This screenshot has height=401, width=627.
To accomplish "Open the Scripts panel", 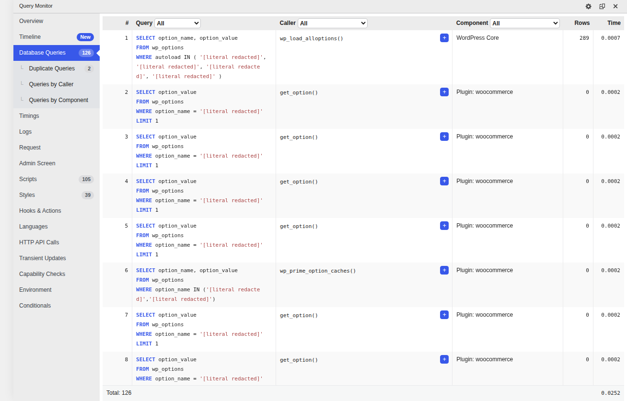I will pyautogui.click(x=57, y=179).
